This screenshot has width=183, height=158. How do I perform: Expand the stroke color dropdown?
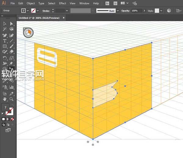tap(38, 11)
